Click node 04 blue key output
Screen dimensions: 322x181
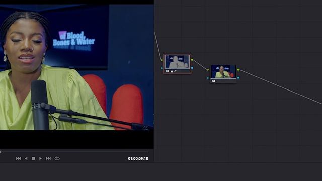pos(238,78)
